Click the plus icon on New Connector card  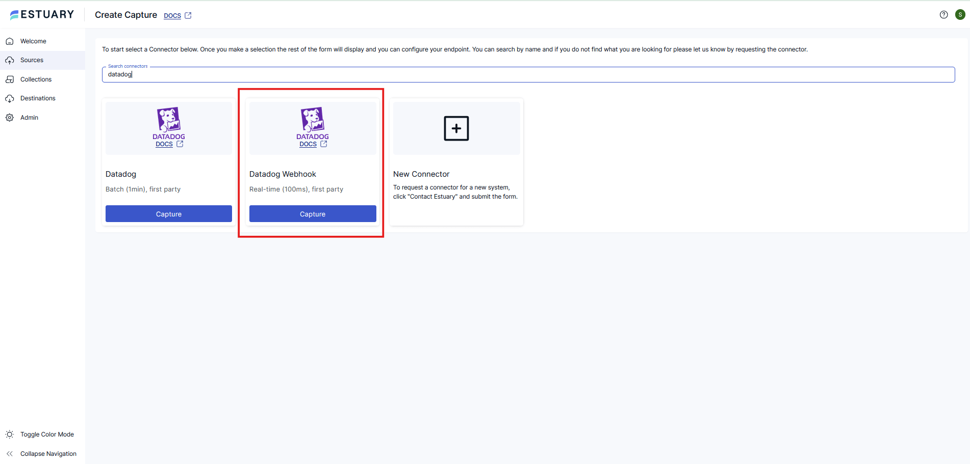click(456, 128)
